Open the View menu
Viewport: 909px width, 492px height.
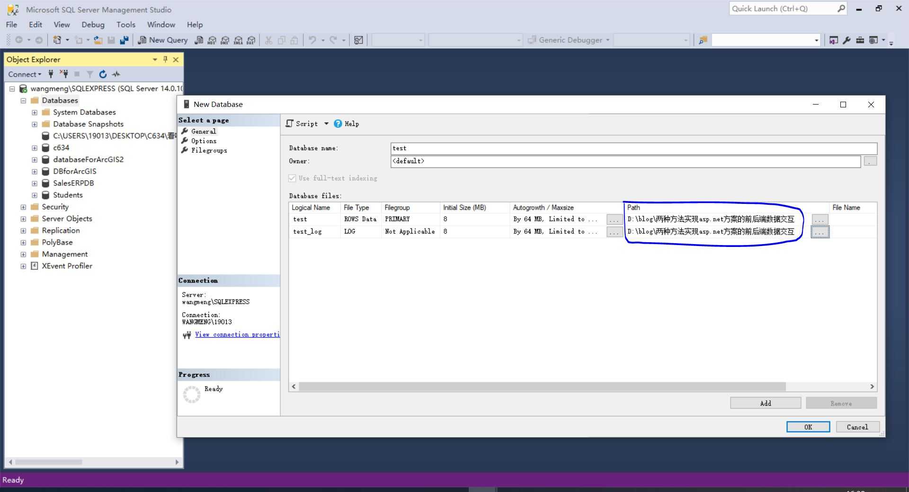point(62,25)
